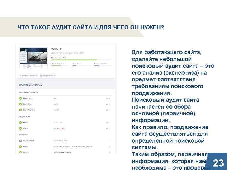
Task: Click the Ww2.ru website preview thumbnail
Action: pos(34,58)
